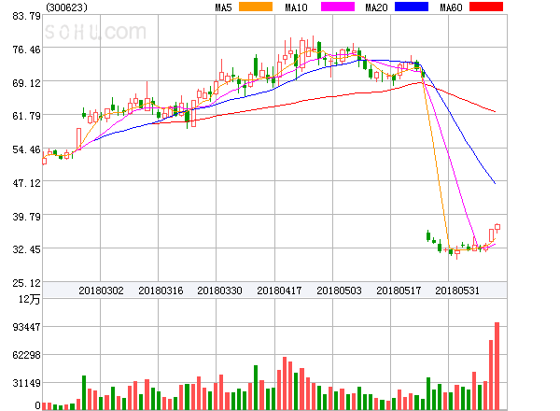Click the 76.46 price axis value
The image size is (560, 411).
(26, 50)
